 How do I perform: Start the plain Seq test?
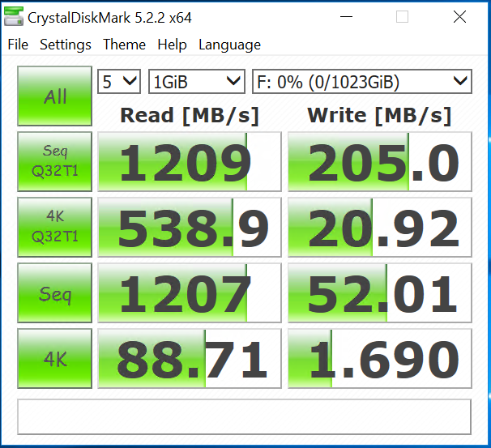tap(55, 292)
